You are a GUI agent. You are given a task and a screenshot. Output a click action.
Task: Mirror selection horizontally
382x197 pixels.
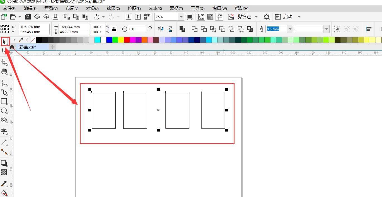(161, 29)
